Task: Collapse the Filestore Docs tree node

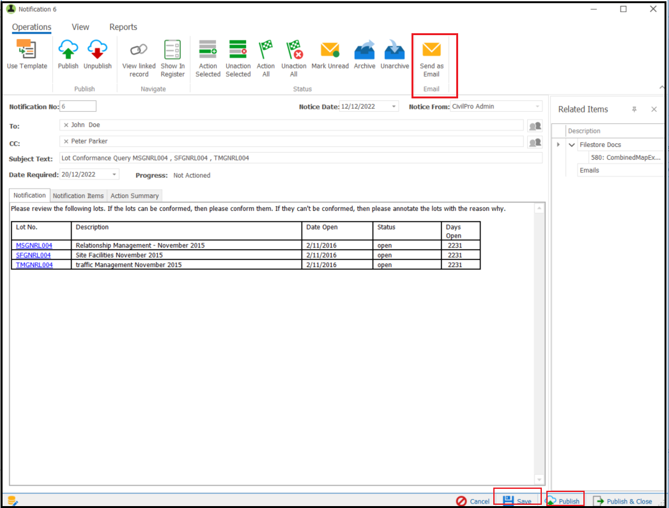Action: coord(572,145)
